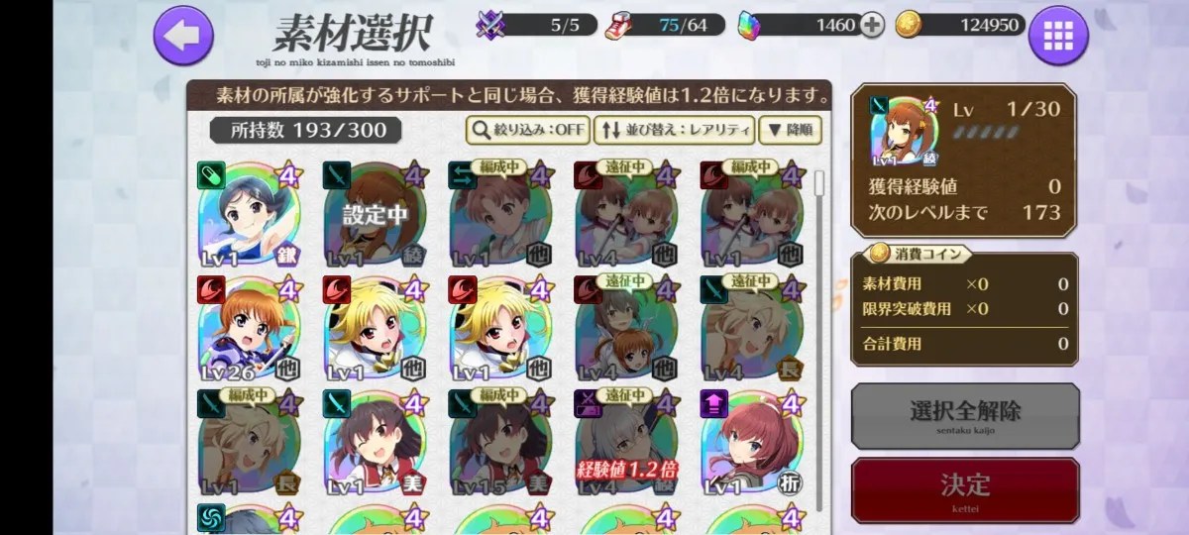The width and height of the screenshot is (1189, 535).
Task: Click the 選択全解除 button
Action: click(x=965, y=416)
